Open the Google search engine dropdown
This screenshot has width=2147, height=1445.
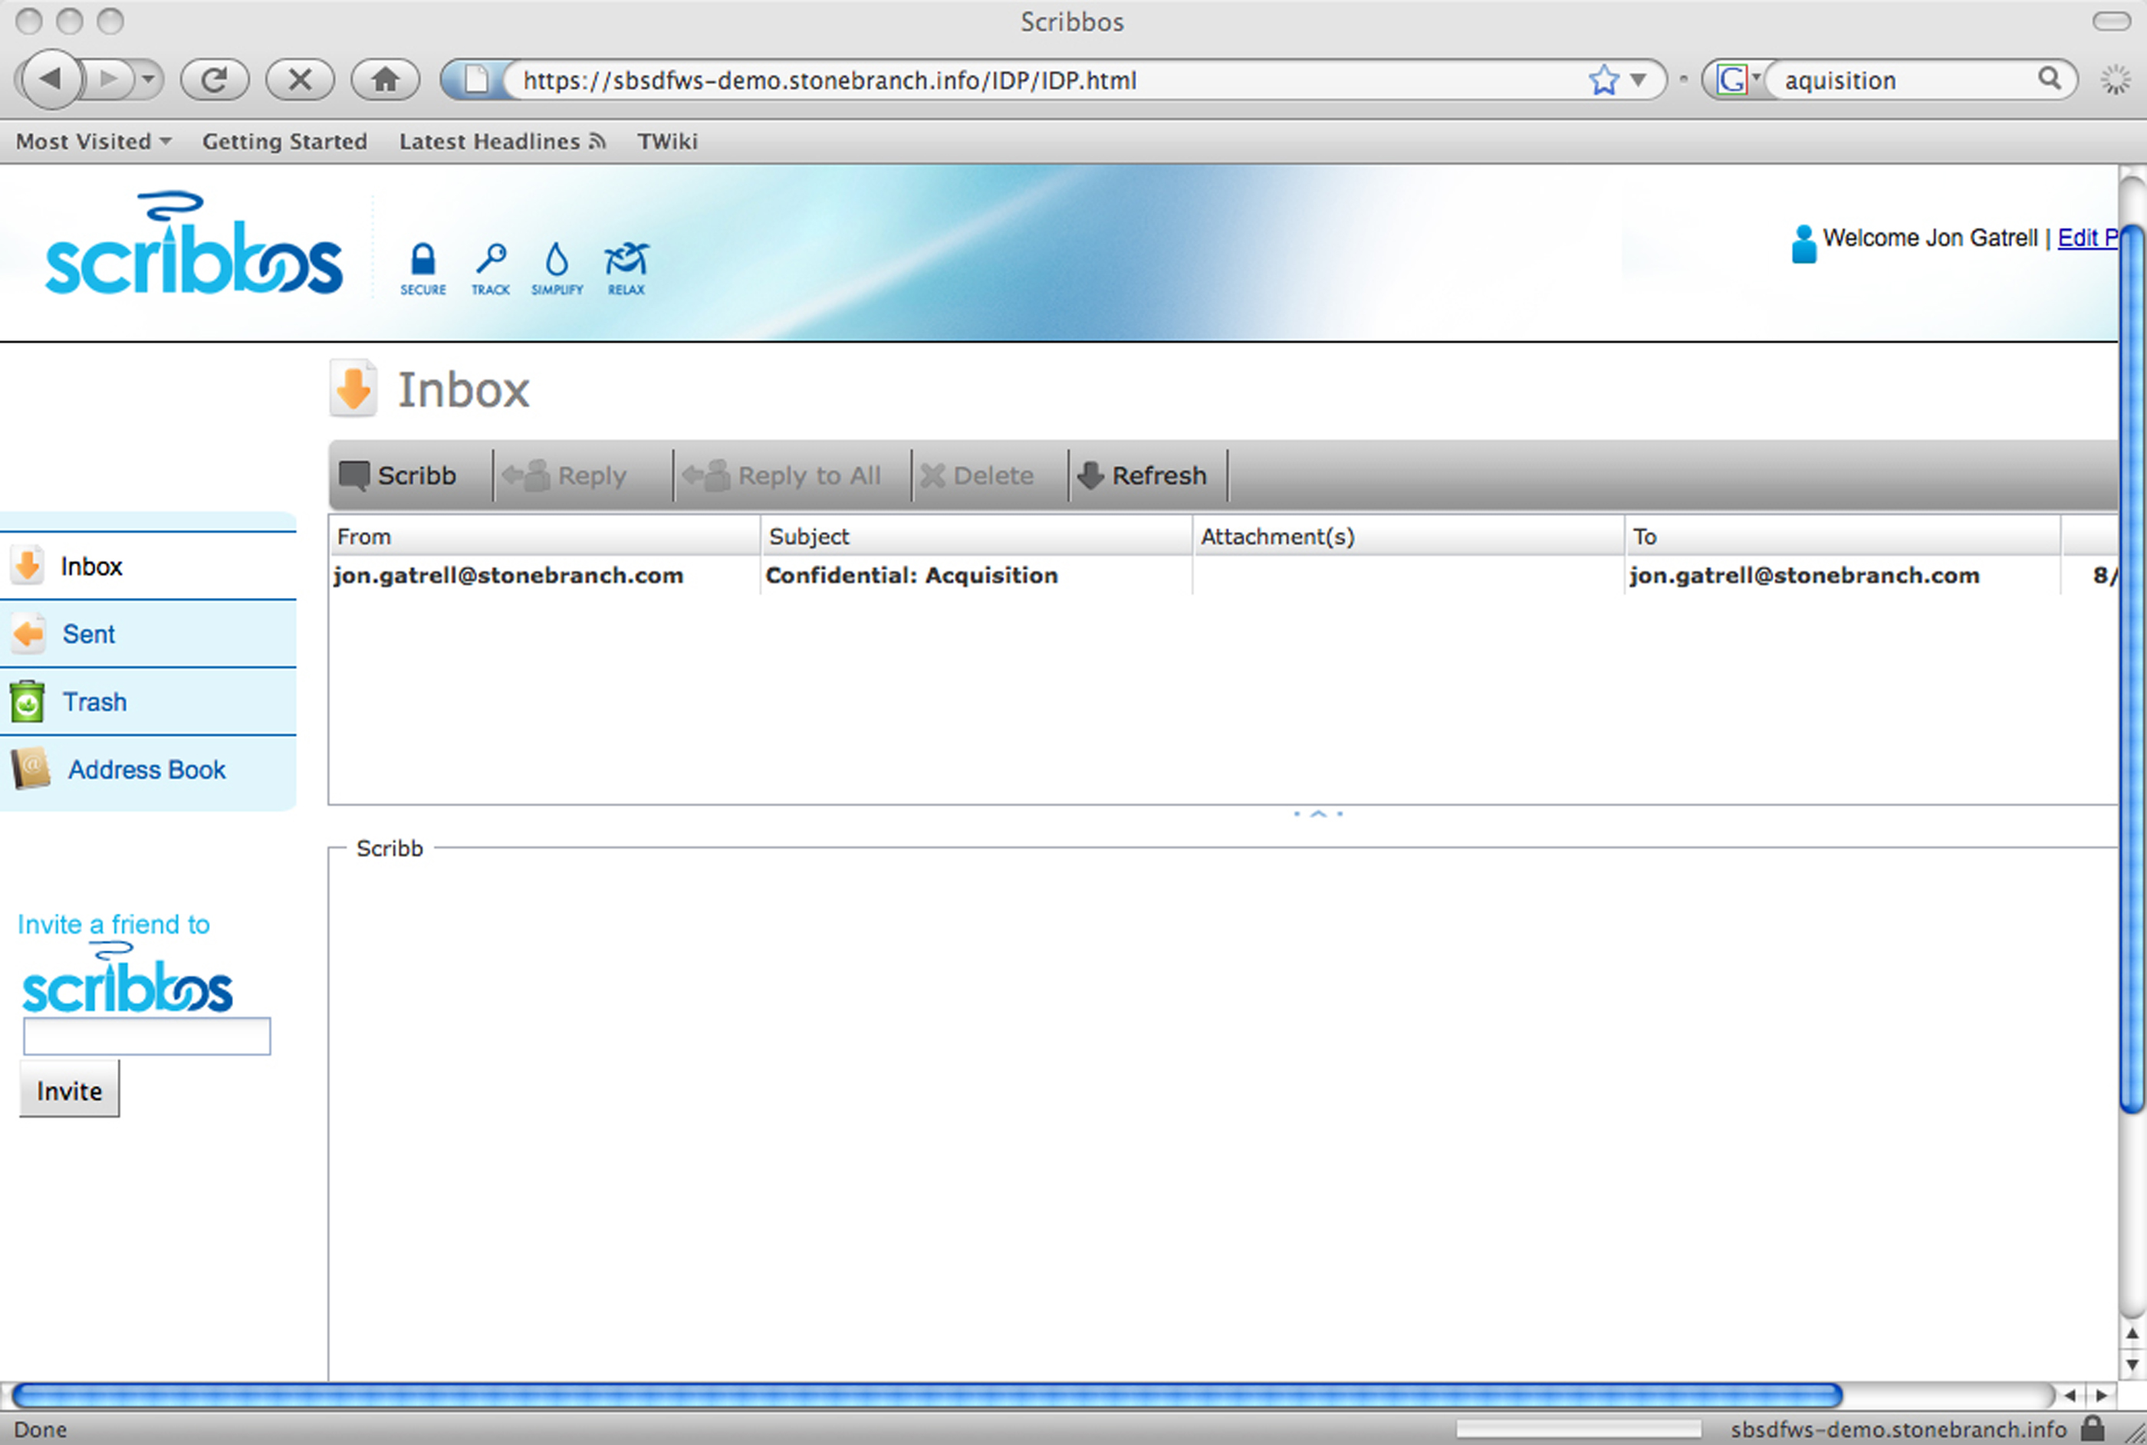tap(1738, 80)
